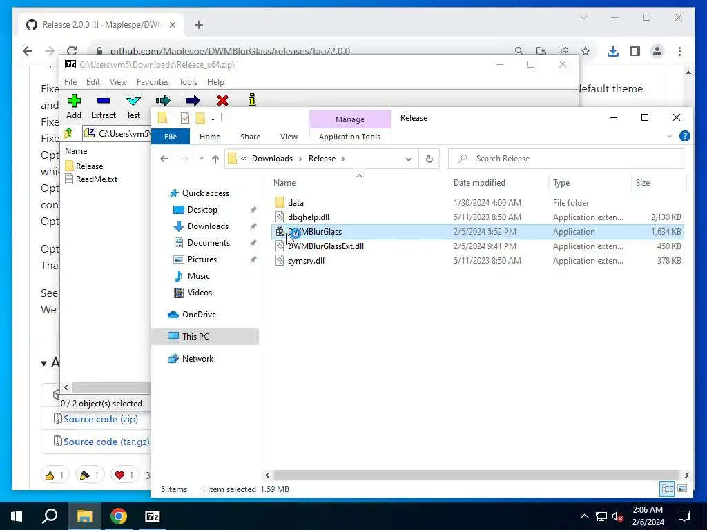The height and width of the screenshot is (530, 707).
Task: Open the Tools menu in 7-Zip
Action: [x=188, y=82]
